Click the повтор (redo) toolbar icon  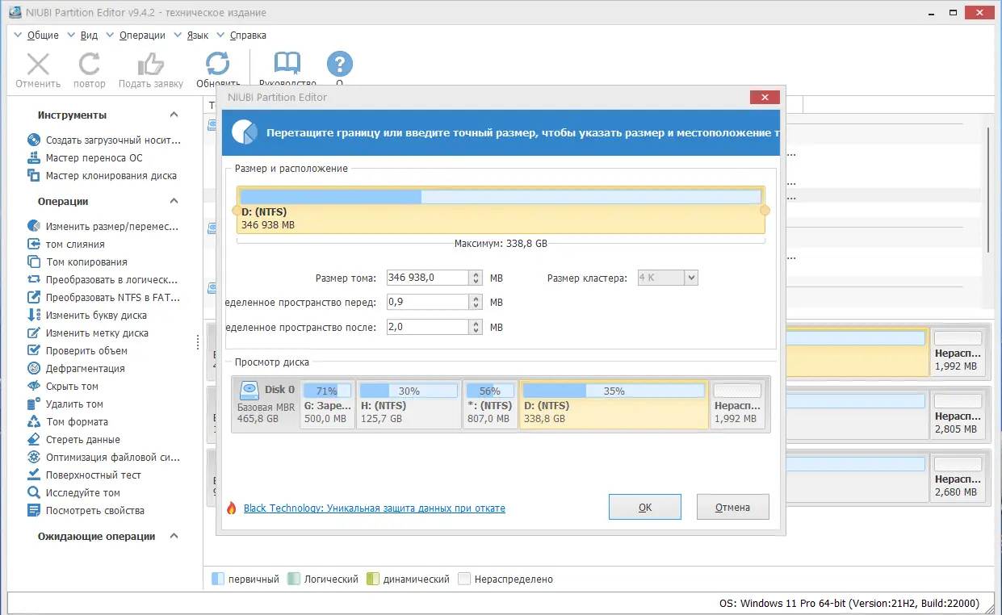[x=89, y=65]
